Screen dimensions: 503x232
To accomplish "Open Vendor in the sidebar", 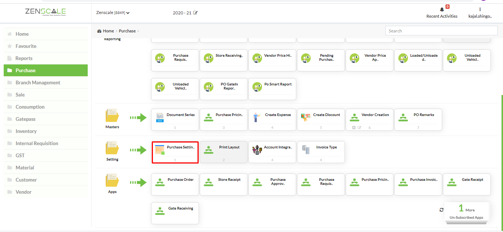I will point(46,192).
